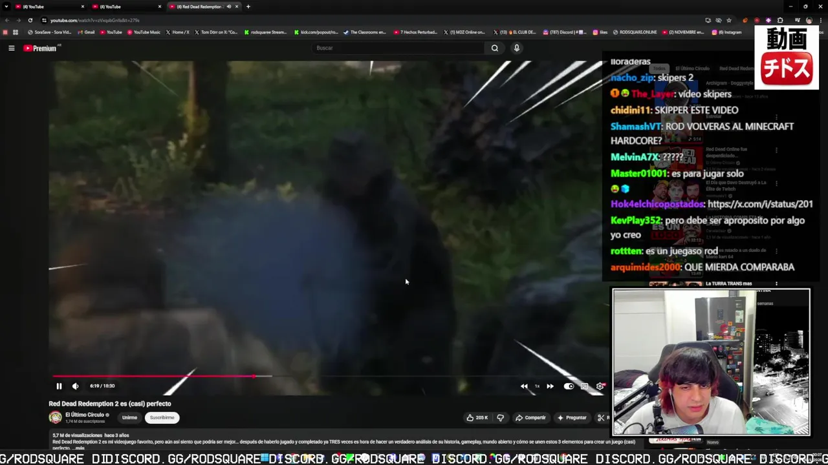Switch to the second YouTube browser tab

[127, 6]
